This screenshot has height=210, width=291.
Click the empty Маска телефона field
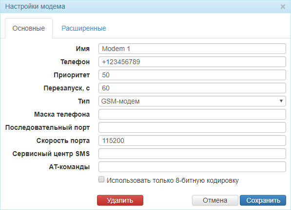click(192, 114)
